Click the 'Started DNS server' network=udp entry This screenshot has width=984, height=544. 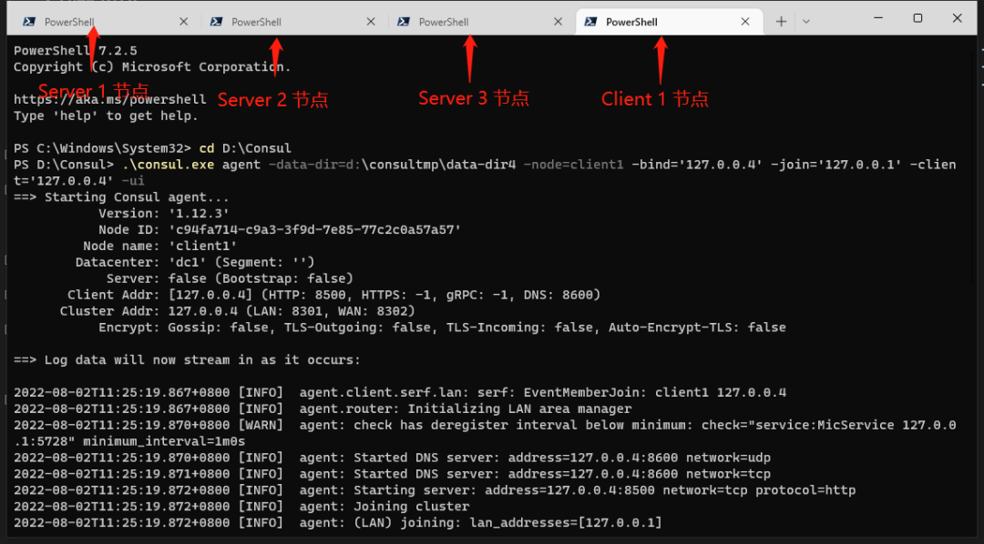392,458
